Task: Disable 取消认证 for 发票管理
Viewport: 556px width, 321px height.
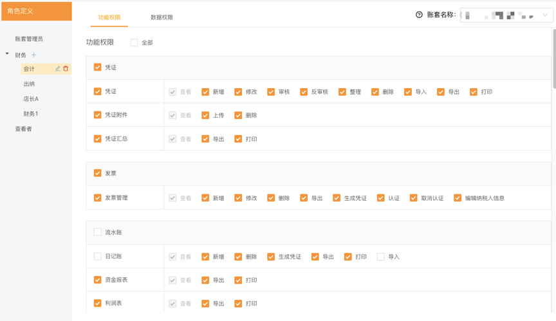Action: tap(414, 198)
